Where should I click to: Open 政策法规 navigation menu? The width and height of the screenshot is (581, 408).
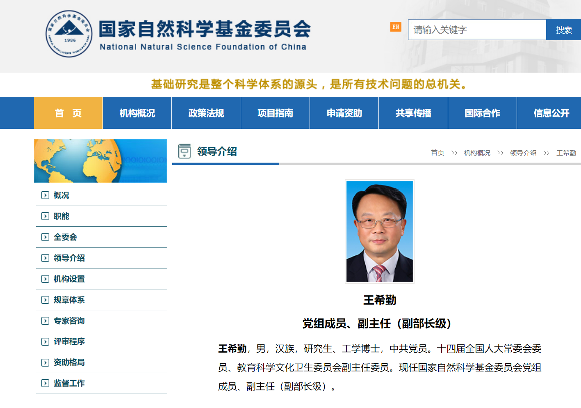tap(206, 113)
